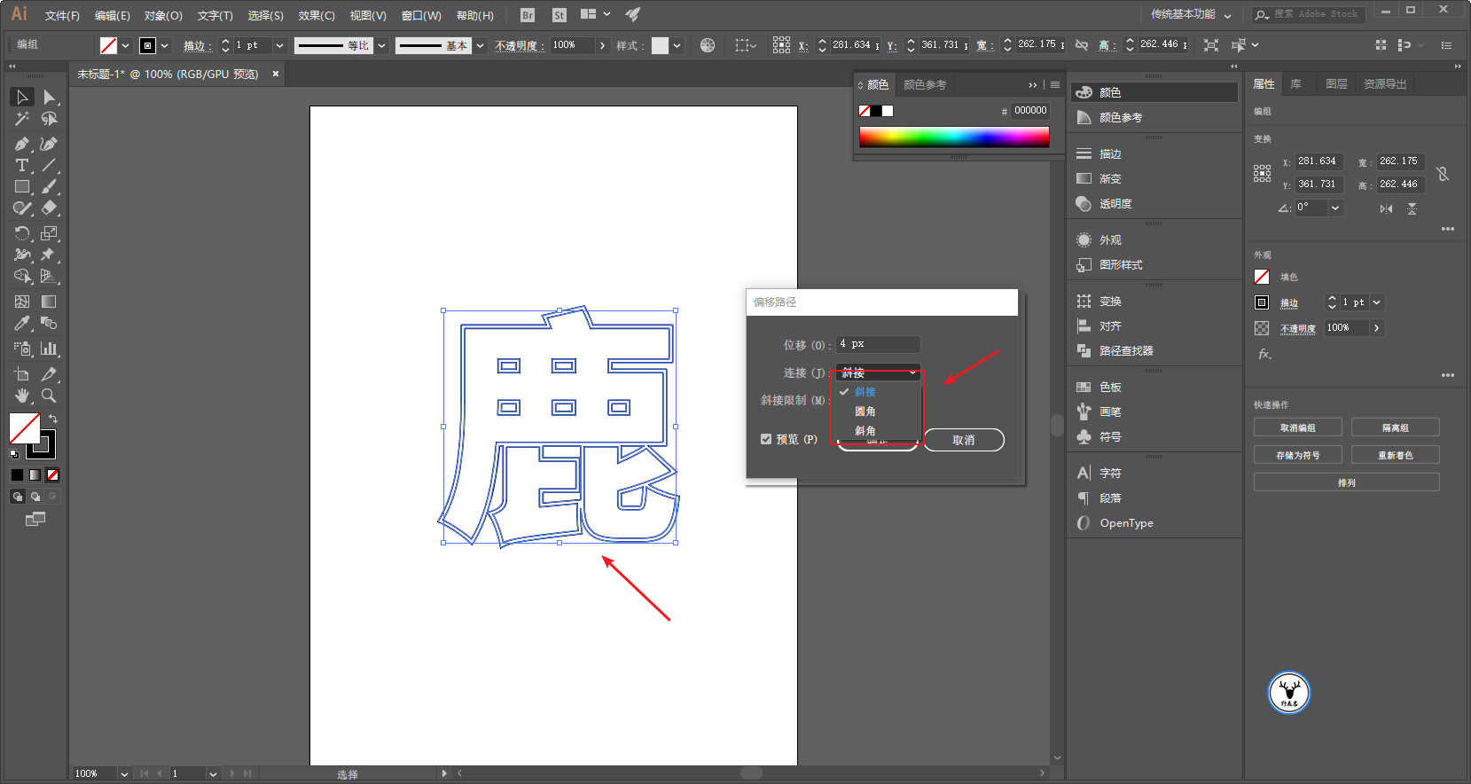
Task: Select the Column Graph tool
Action: (x=50, y=349)
